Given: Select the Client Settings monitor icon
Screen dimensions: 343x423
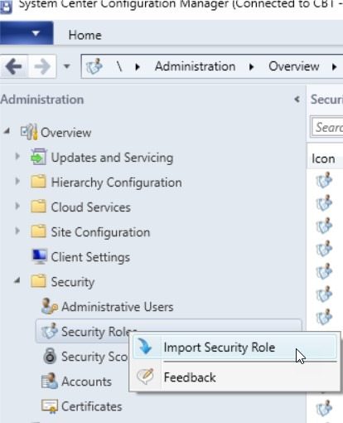Looking at the screenshot, I should click(40, 256).
